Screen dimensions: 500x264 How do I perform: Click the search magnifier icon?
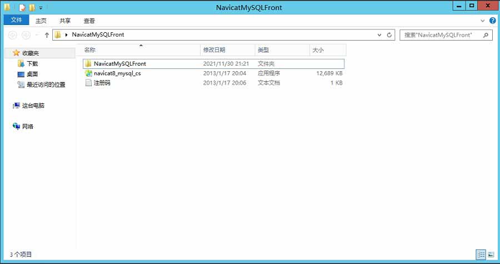(486, 35)
